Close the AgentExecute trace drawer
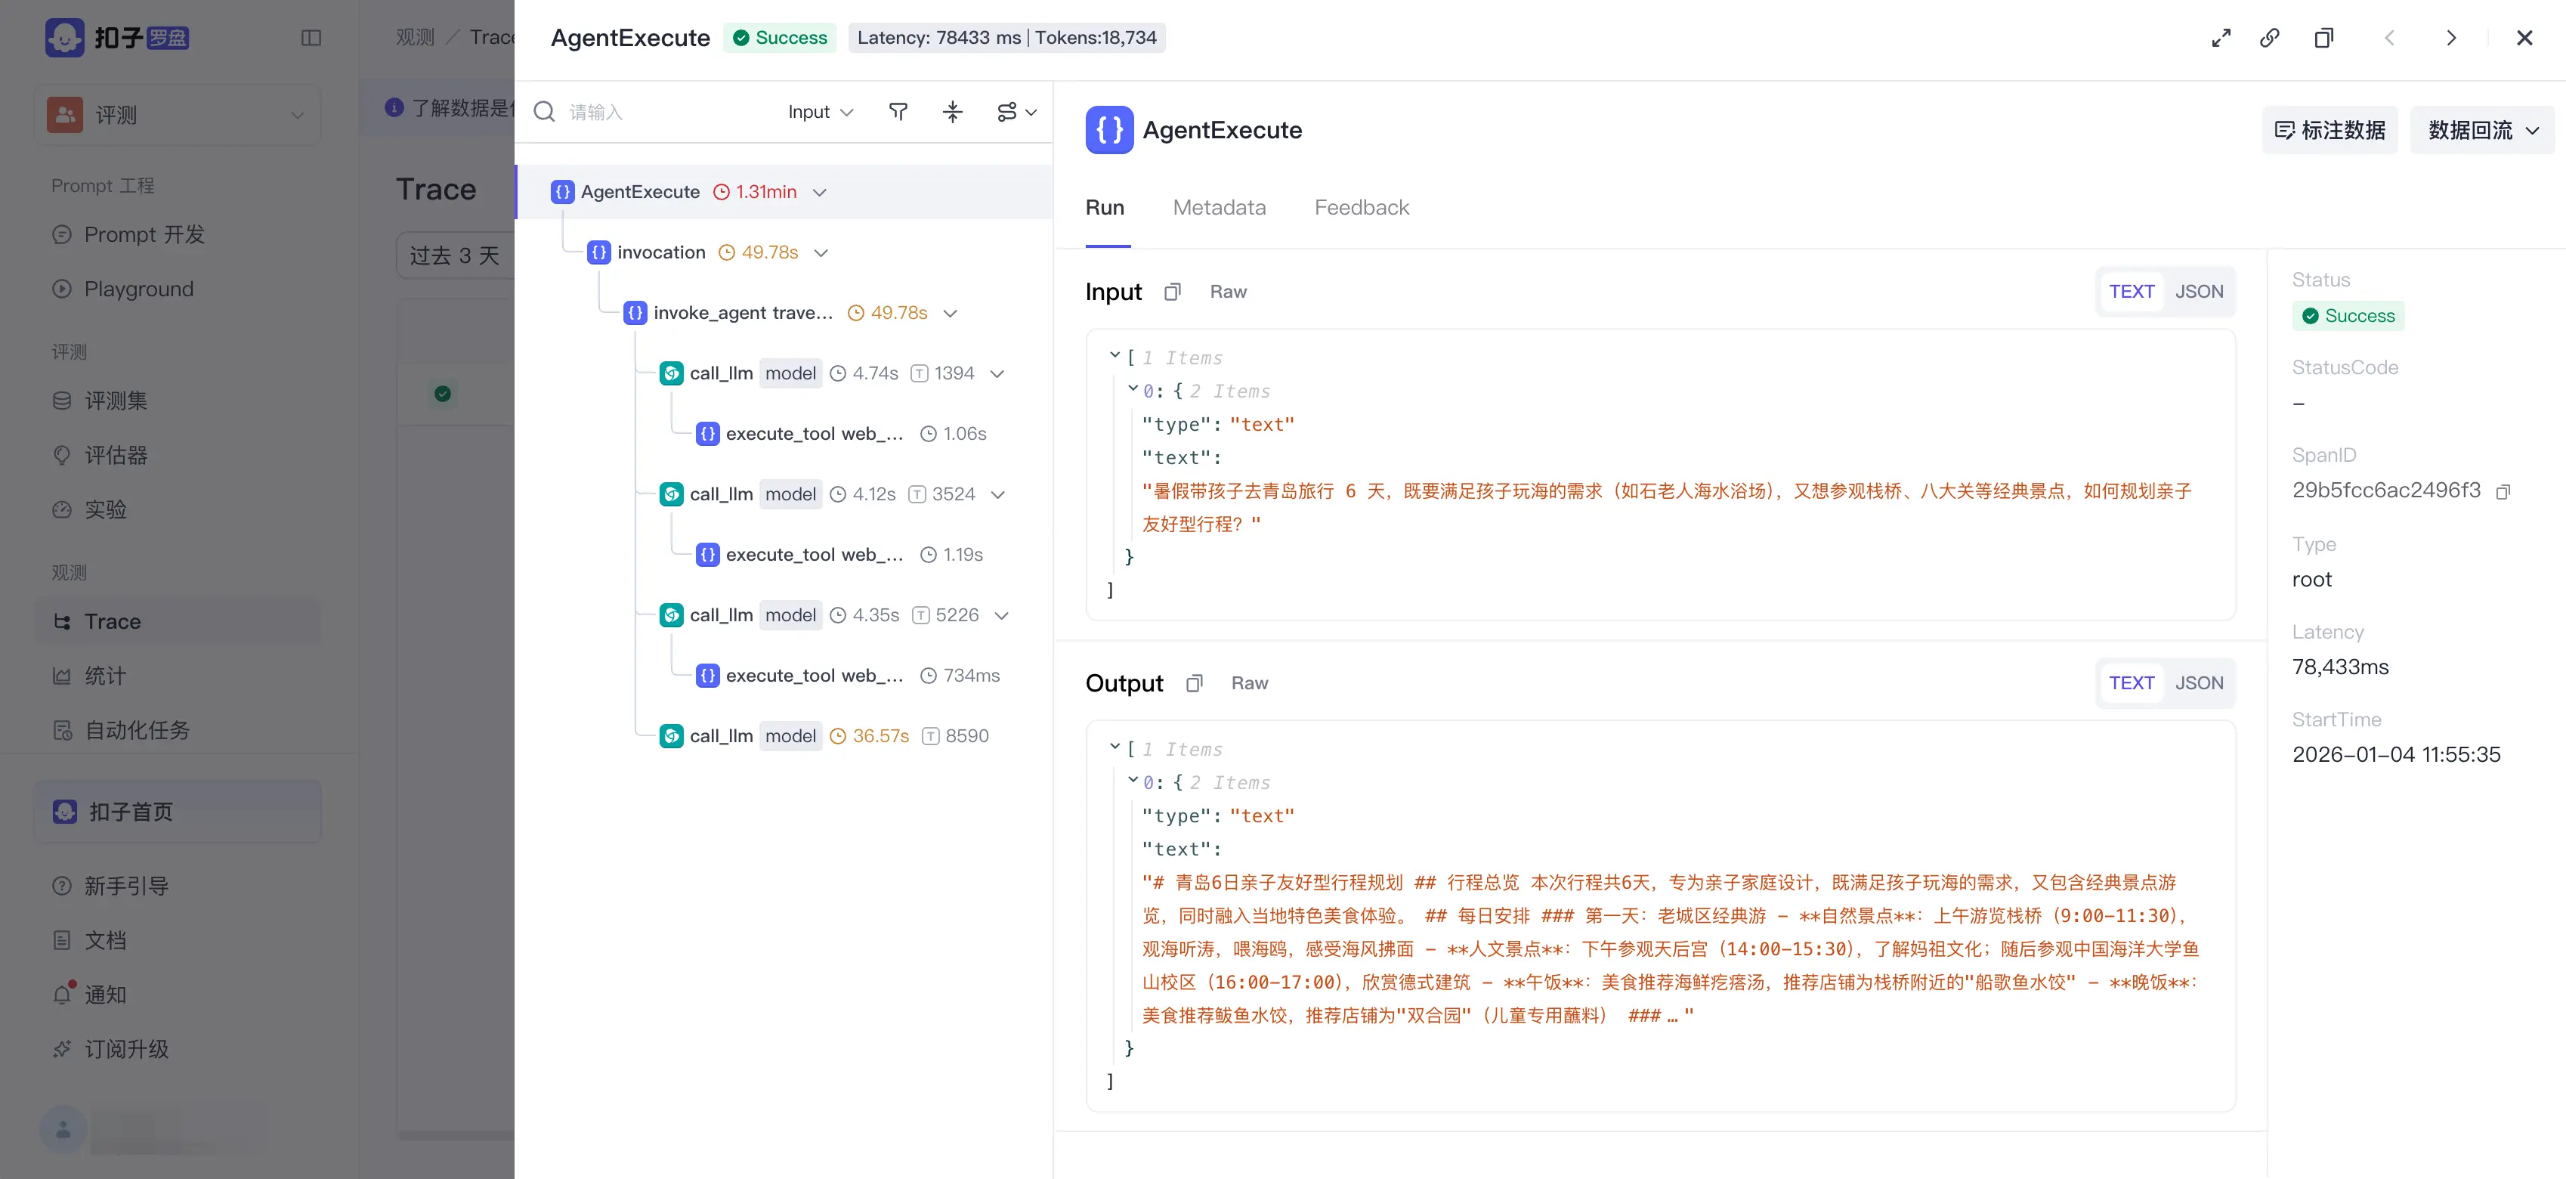2566x1179 pixels. [x=2524, y=38]
